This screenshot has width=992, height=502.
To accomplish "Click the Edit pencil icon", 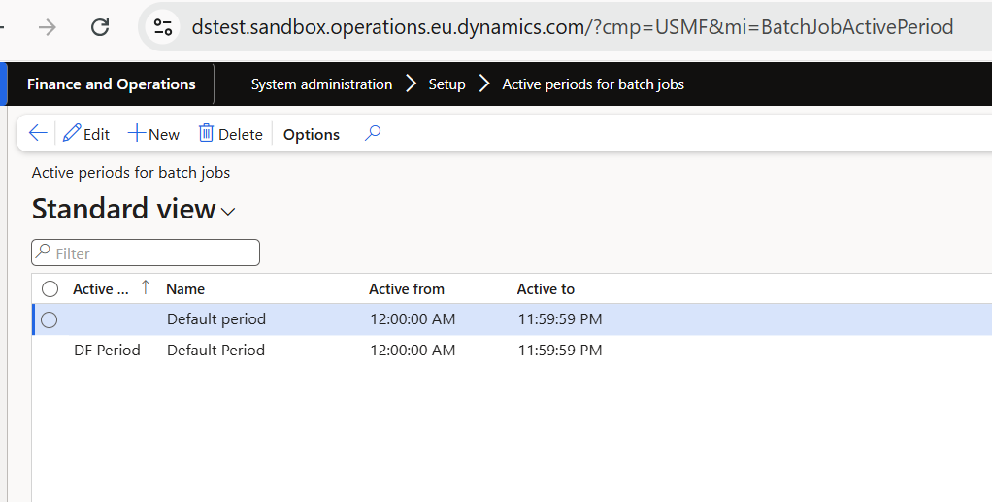I will [72, 134].
